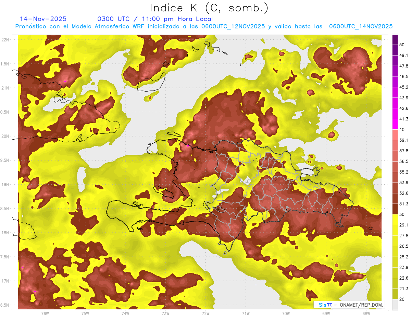Click the '41.3' color bar label
Screen dimensions: 411x318
403,119
